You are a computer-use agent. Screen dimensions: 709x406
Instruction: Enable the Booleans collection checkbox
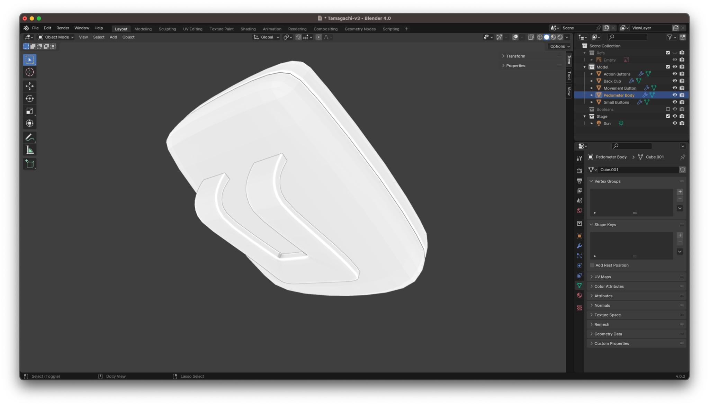tap(668, 109)
